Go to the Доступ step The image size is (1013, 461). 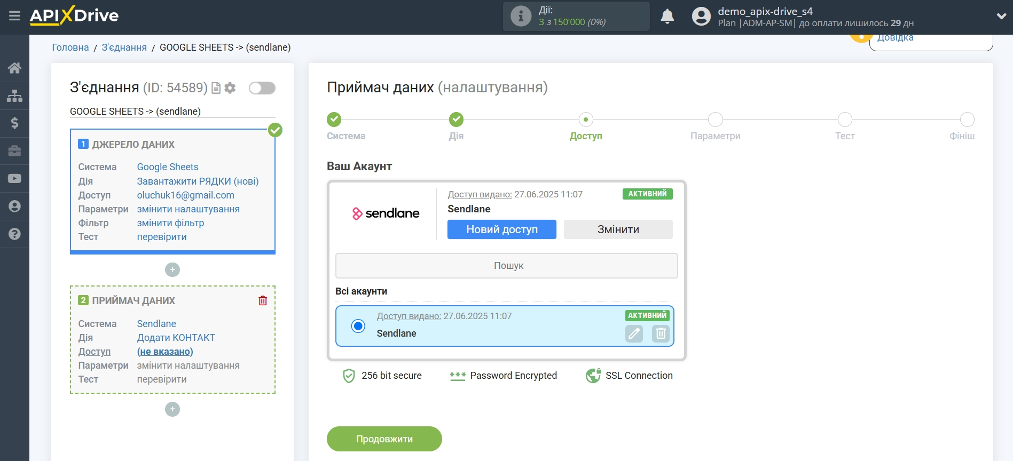tap(586, 120)
